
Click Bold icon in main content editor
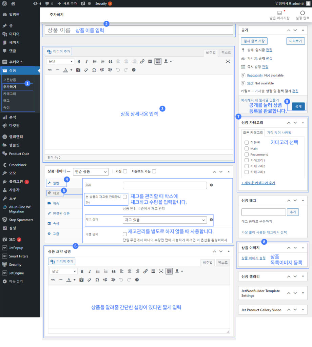(x=79, y=61)
